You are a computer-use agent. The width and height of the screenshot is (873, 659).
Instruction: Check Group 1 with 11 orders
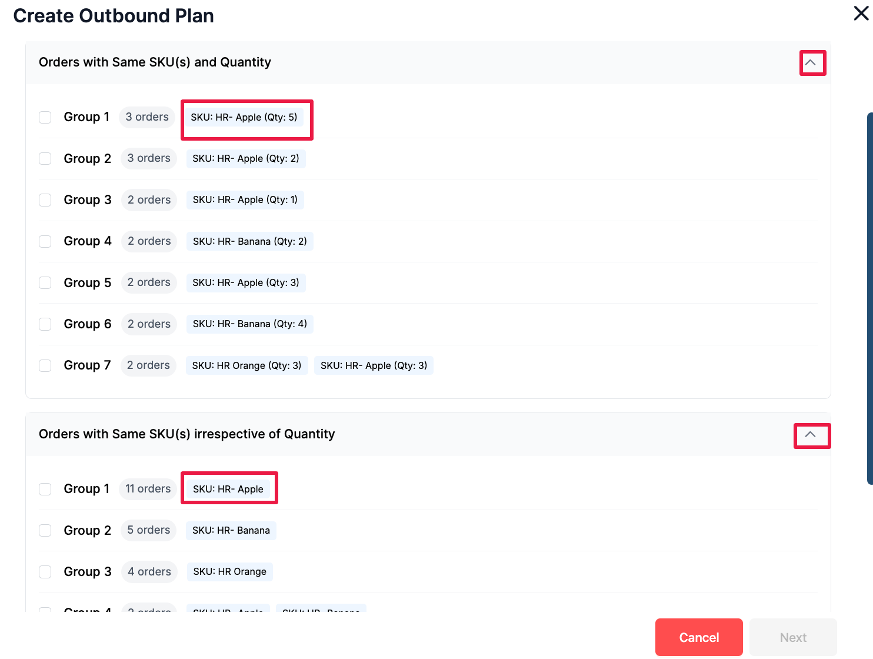[x=45, y=489]
